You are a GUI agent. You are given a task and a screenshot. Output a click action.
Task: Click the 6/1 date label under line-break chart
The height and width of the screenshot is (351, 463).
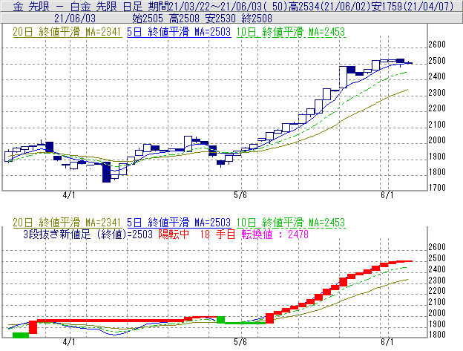(387, 342)
